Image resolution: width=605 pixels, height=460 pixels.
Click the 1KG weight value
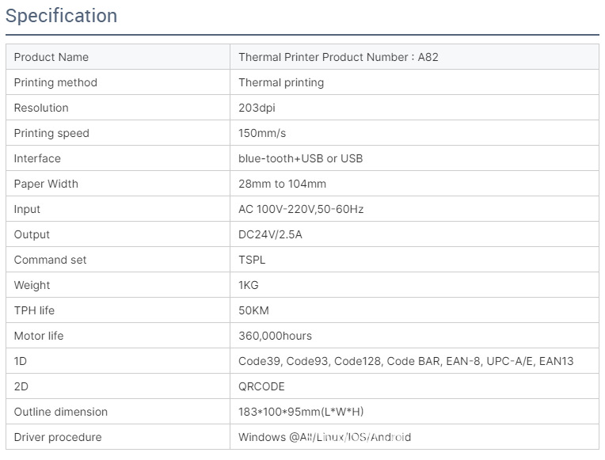[x=249, y=285]
